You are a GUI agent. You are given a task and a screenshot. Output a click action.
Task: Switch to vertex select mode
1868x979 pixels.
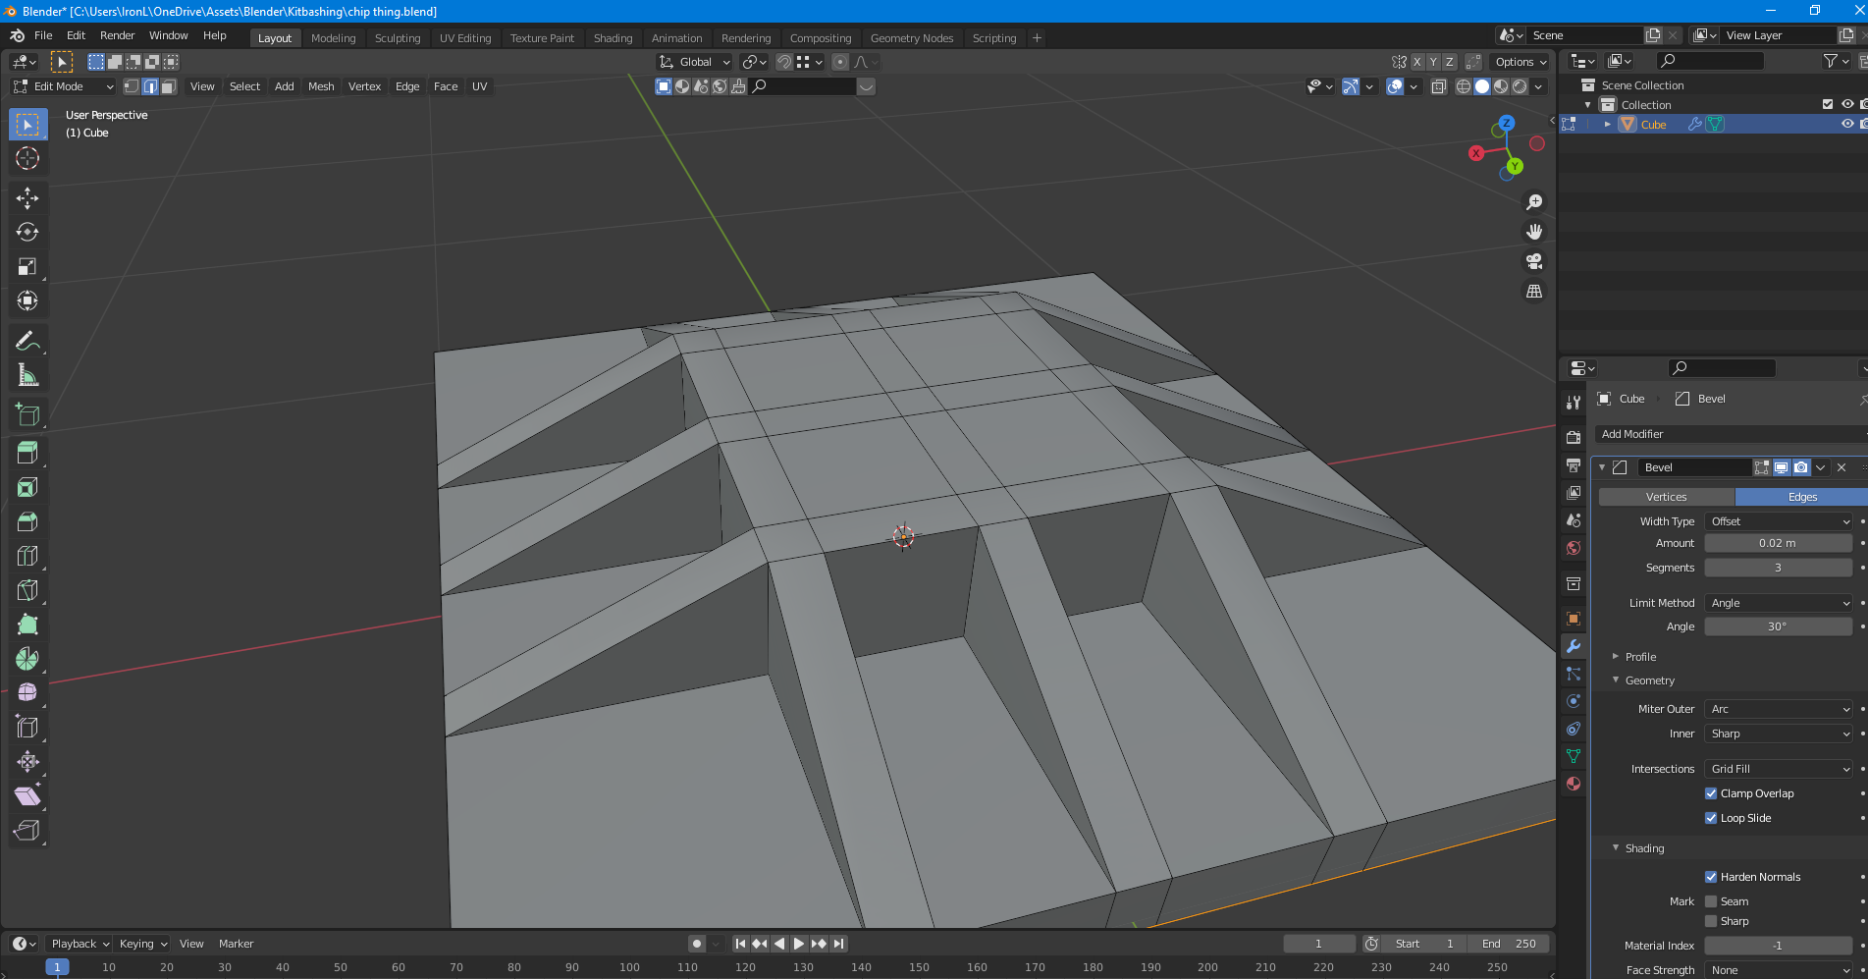(x=132, y=86)
